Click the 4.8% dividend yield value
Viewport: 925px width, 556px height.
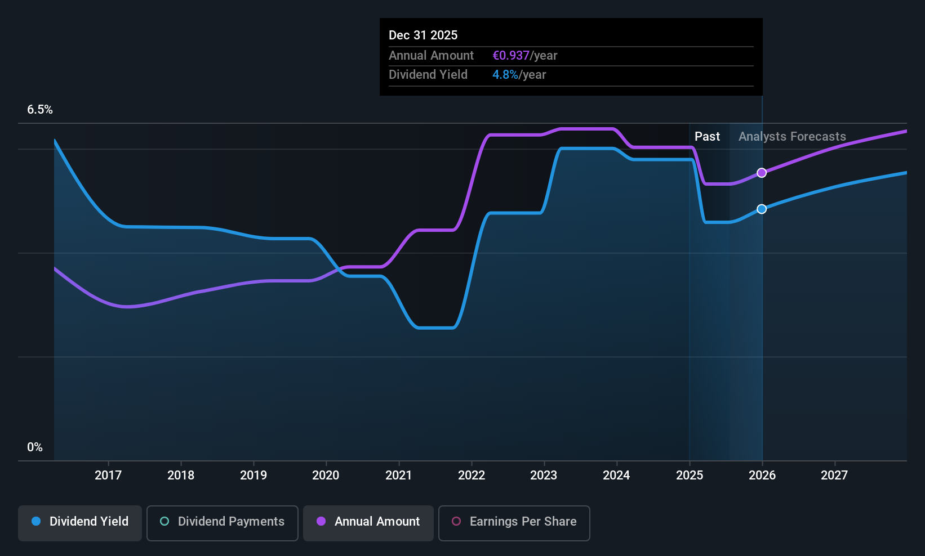(505, 75)
